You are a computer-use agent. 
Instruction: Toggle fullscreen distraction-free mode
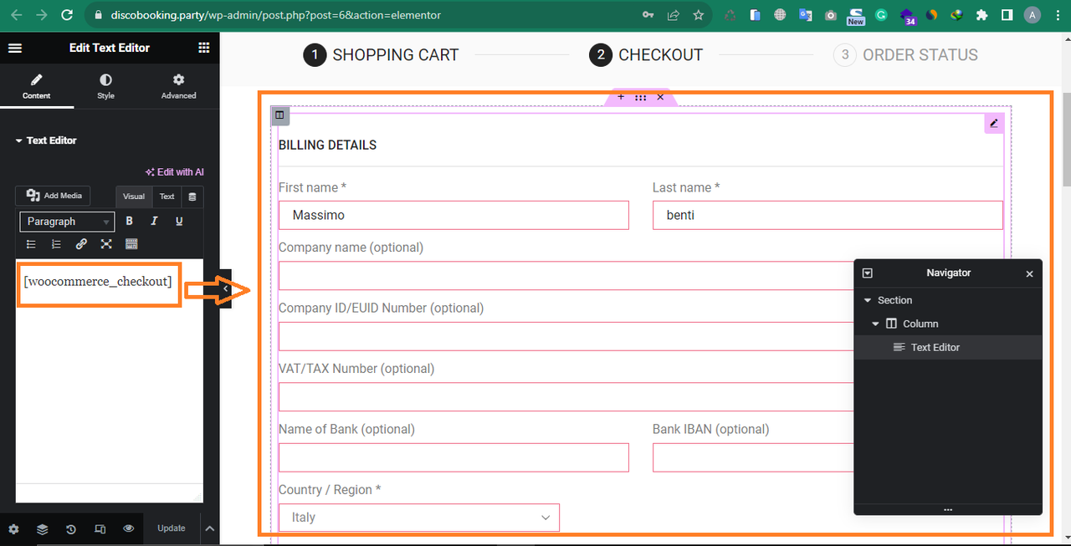pyautogui.click(x=106, y=244)
